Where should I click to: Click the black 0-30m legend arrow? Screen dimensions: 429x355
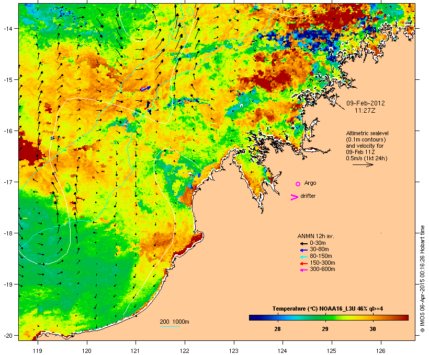tap(304, 243)
